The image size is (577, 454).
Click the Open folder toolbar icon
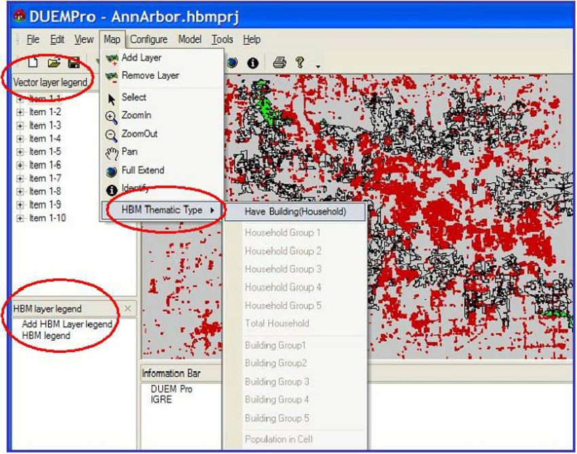[x=54, y=63]
